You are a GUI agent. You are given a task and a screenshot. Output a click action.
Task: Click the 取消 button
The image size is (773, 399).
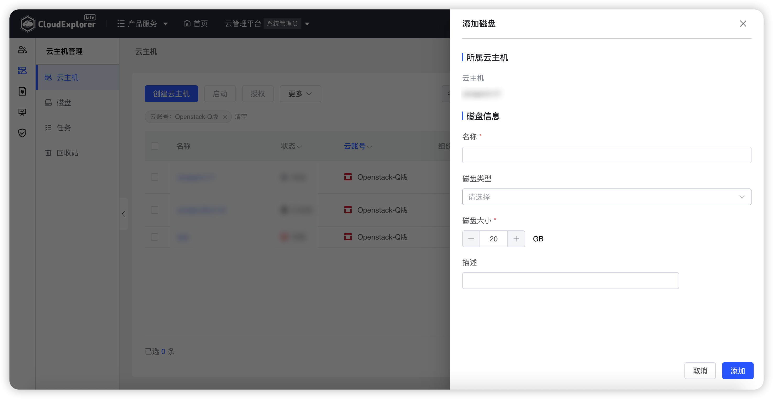(x=700, y=370)
